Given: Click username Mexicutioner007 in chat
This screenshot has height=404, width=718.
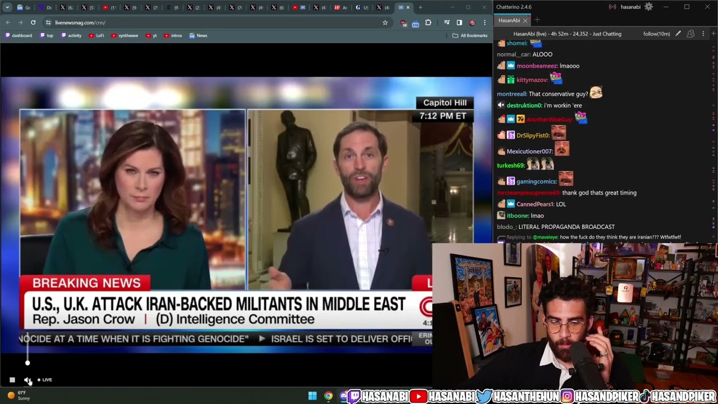Looking at the screenshot, I should (x=530, y=151).
